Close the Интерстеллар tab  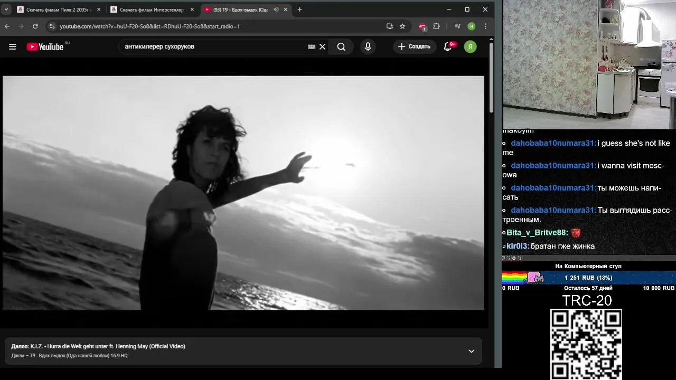pyautogui.click(x=192, y=9)
